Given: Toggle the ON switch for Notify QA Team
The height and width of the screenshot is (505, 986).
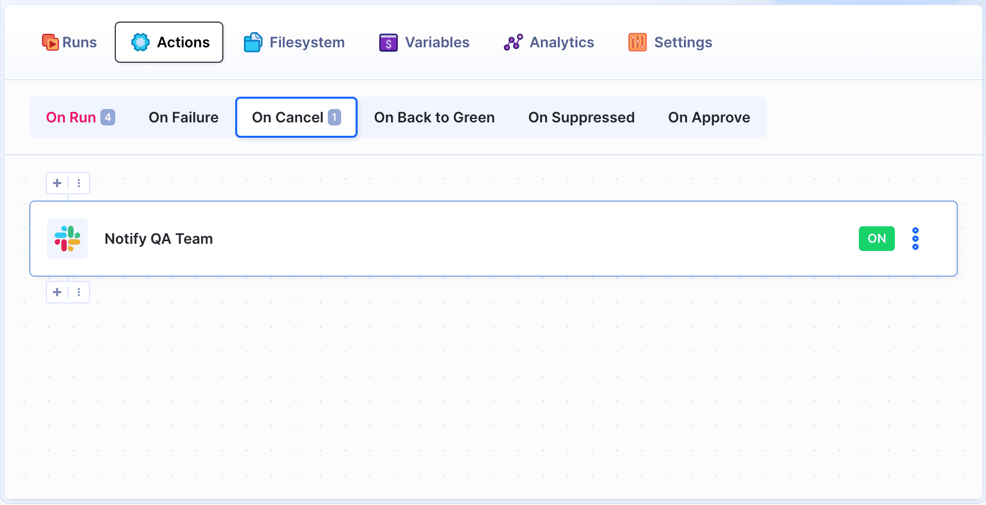Looking at the screenshot, I should click(876, 239).
